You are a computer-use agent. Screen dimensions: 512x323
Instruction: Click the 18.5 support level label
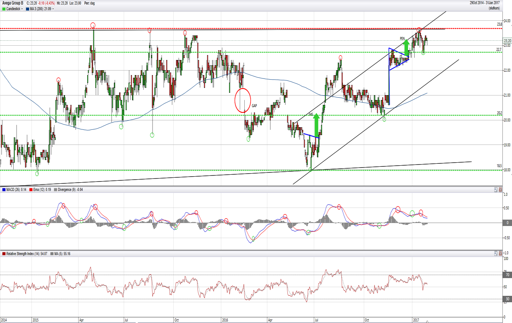(x=500, y=166)
